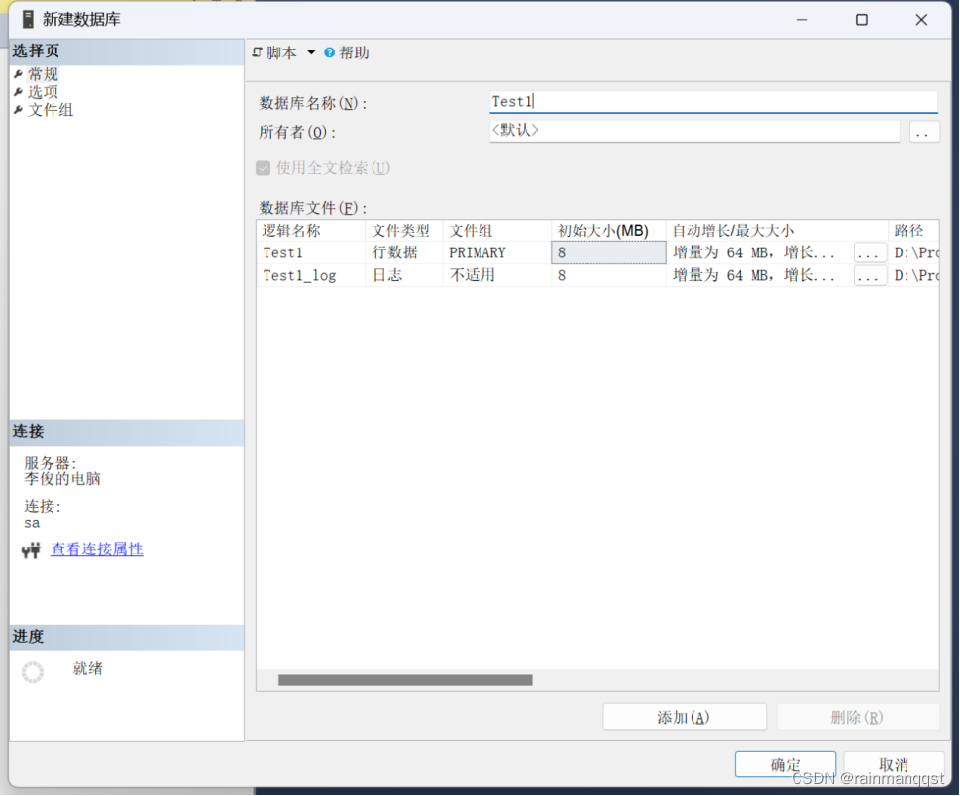Click the database name input field
This screenshot has width=960, height=796.
click(x=713, y=101)
